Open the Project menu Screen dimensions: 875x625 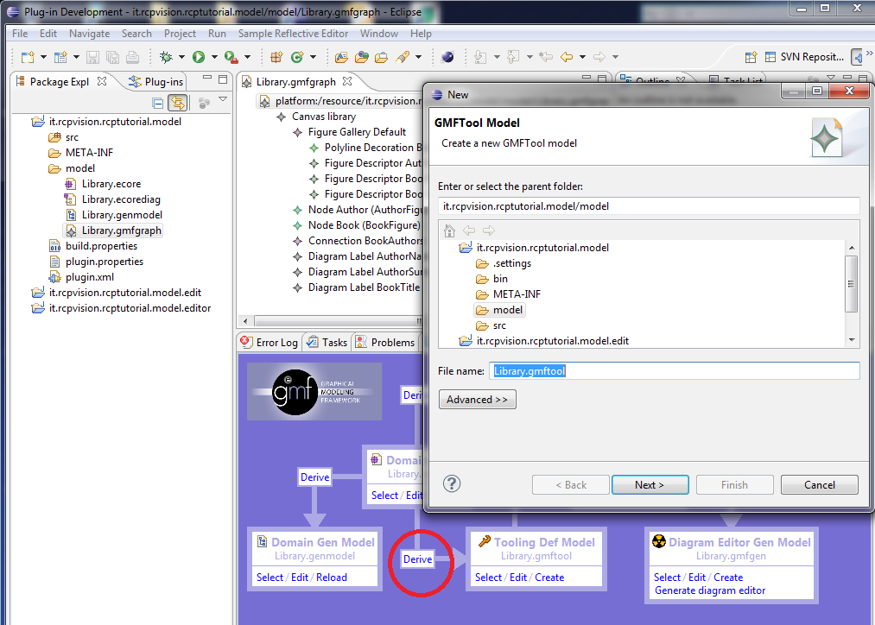180,34
